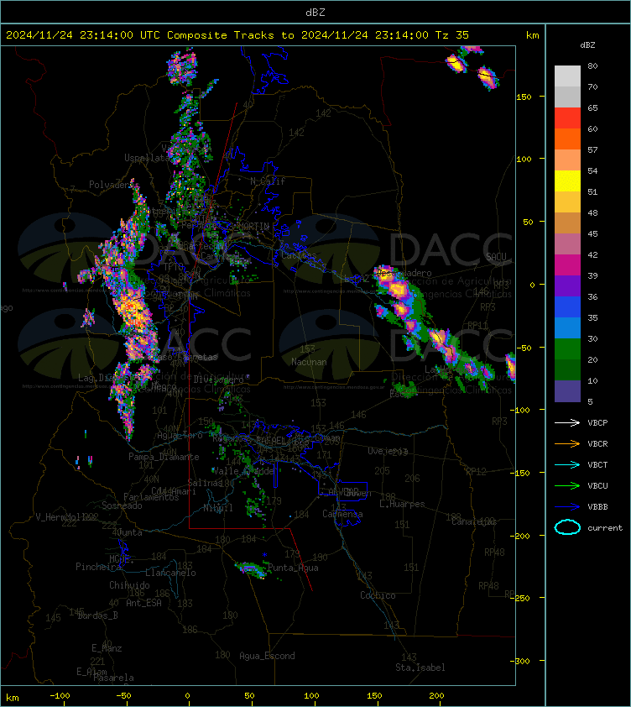
Task: Click the 'Cochico' map label
Action: 378,595
